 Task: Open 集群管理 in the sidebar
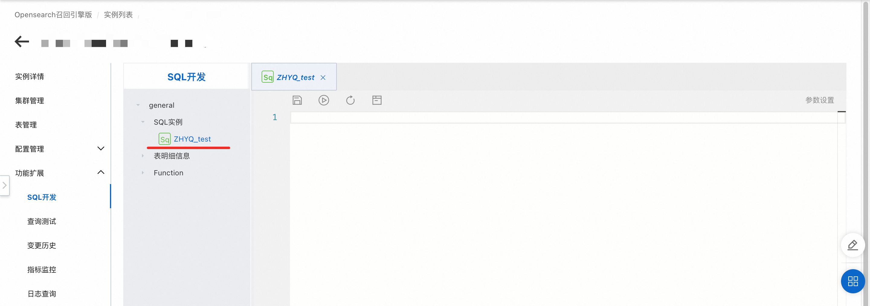(x=30, y=100)
